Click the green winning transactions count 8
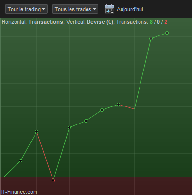The width and height of the screenshot is (192, 195). tap(151, 22)
